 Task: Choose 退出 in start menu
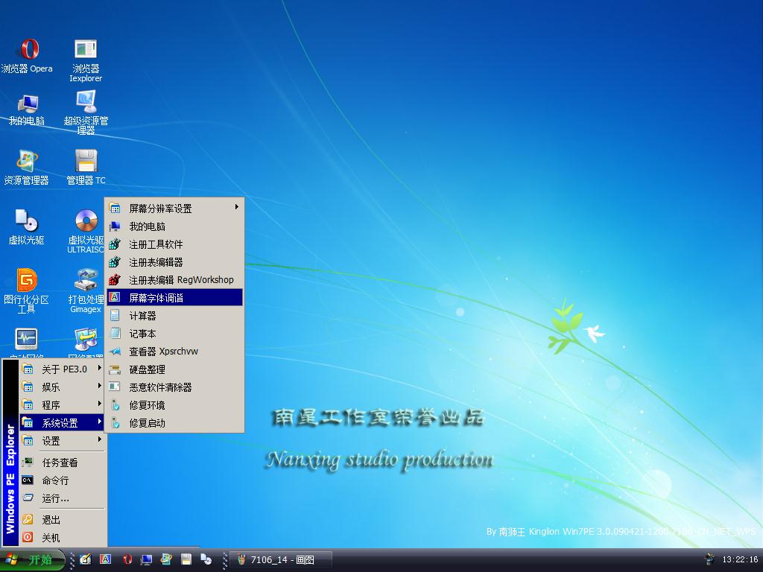pos(62,520)
